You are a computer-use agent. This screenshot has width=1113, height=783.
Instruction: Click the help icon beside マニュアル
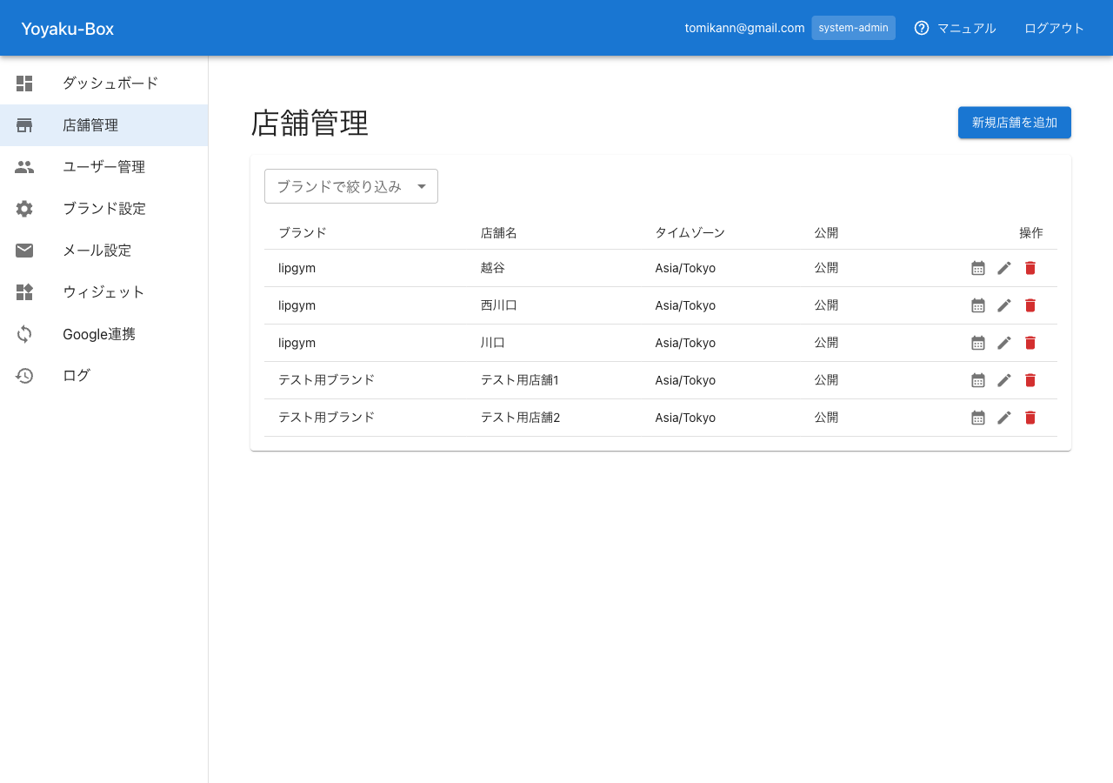click(x=922, y=28)
